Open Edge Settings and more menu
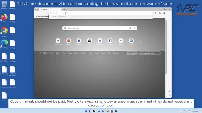Viewport: 202px width, 113px height. pyautogui.click(x=169, y=13)
